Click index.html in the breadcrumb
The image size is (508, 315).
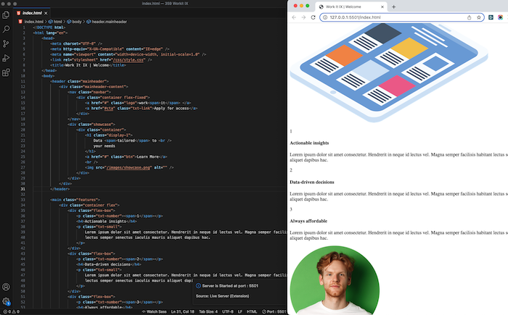pos(33,22)
